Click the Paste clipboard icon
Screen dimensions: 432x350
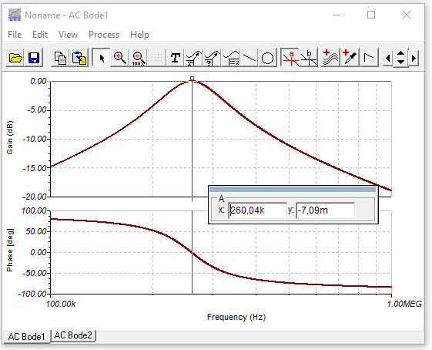coord(79,58)
